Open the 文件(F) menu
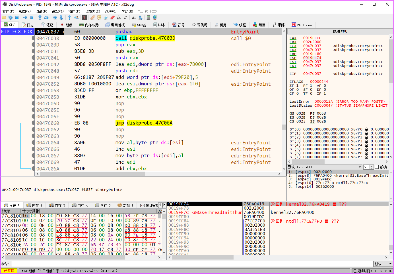The width and height of the screenshot is (394, 274). click(8, 11)
